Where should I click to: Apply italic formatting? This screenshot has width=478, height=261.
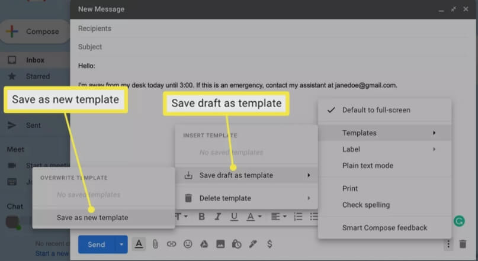point(217,217)
